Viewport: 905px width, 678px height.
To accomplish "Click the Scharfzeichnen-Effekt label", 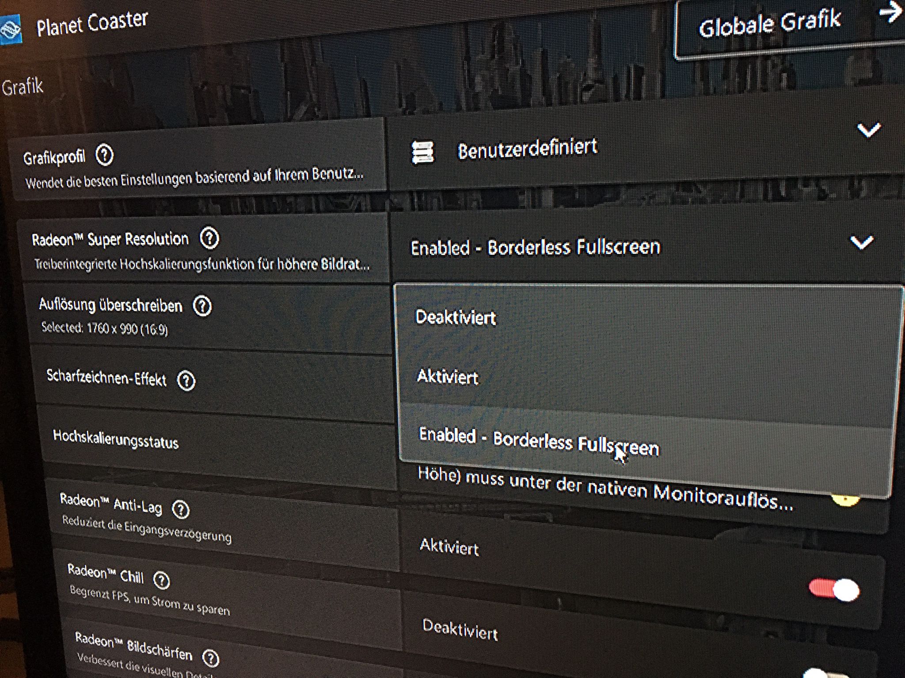I will 106,377.
